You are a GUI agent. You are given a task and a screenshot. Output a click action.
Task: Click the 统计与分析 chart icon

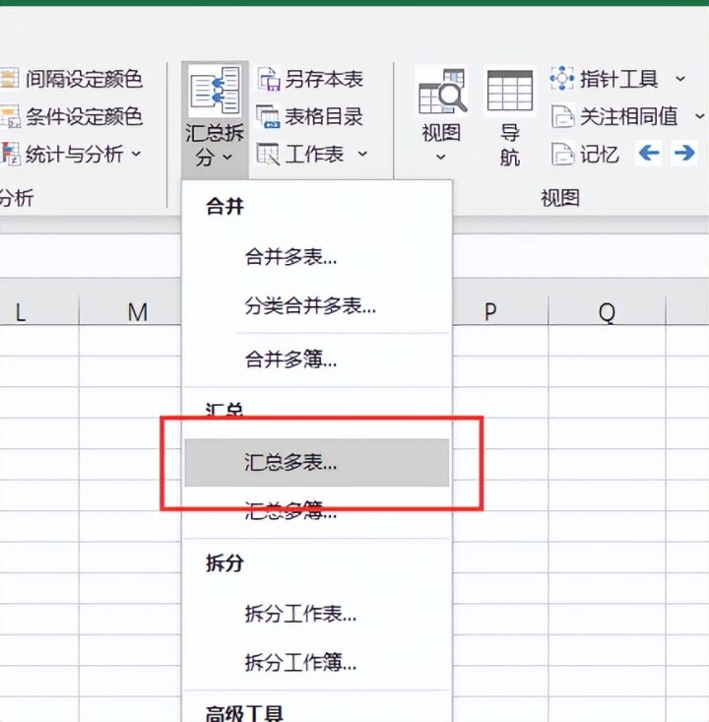pos(10,154)
